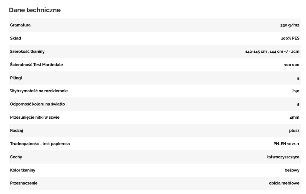Viewport: 306px width, 194px height.
Task: Click the plusz value in Rodzaj row
Action: [294, 131]
